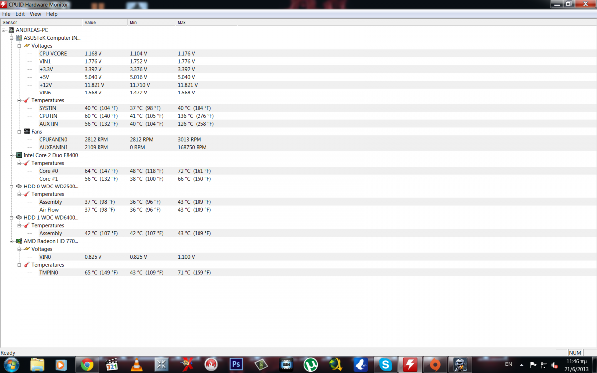Click the fan icon next to Fans
597x373 pixels.
click(x=27, y=132)
